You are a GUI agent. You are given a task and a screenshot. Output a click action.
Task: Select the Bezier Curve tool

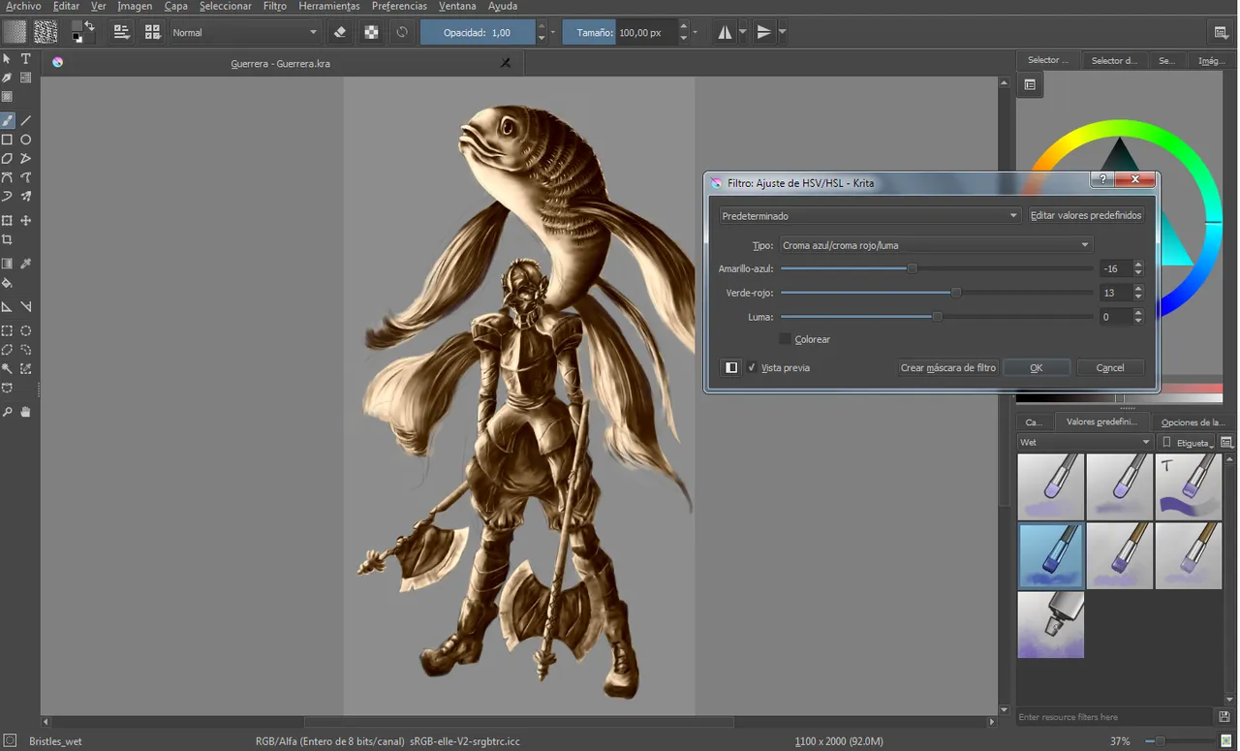8,177
